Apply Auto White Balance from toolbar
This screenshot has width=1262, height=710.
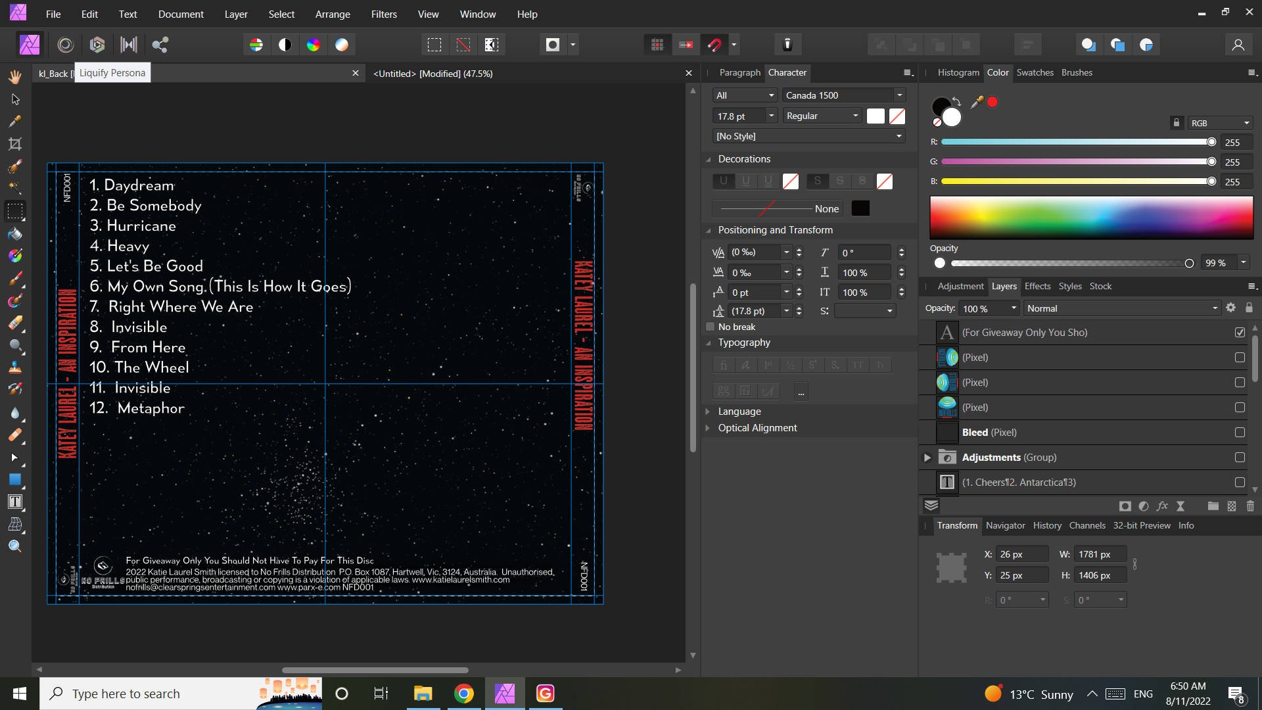pyautogui.click(x=342, y=45)
